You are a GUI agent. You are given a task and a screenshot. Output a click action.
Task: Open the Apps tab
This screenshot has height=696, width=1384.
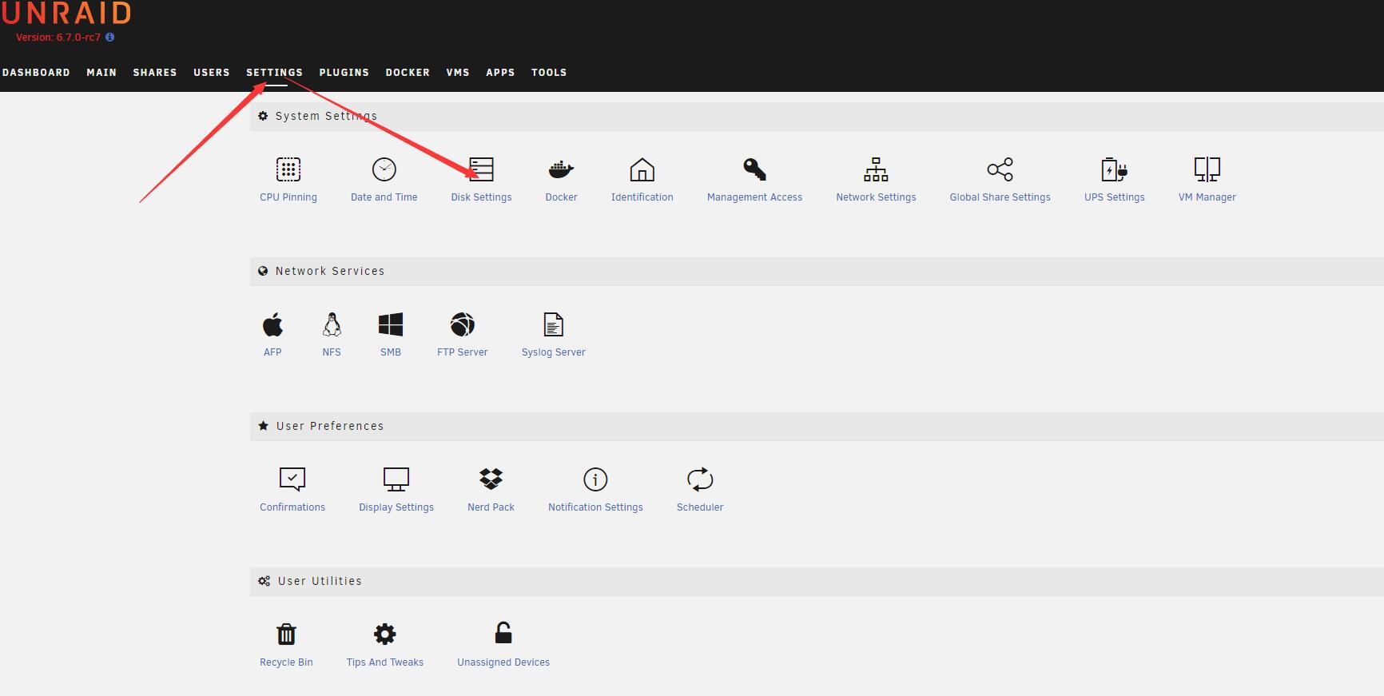500,72
